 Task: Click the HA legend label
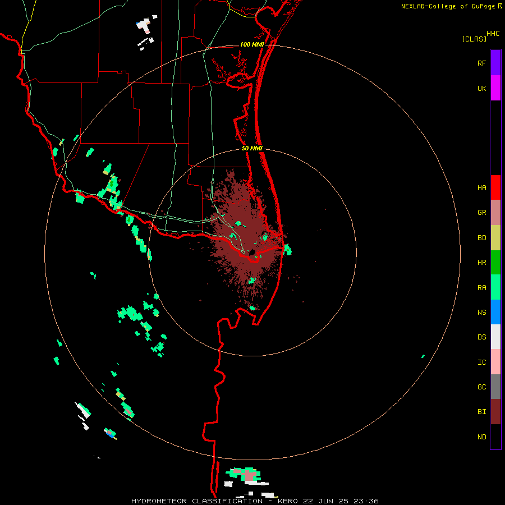tap(481, 187)
